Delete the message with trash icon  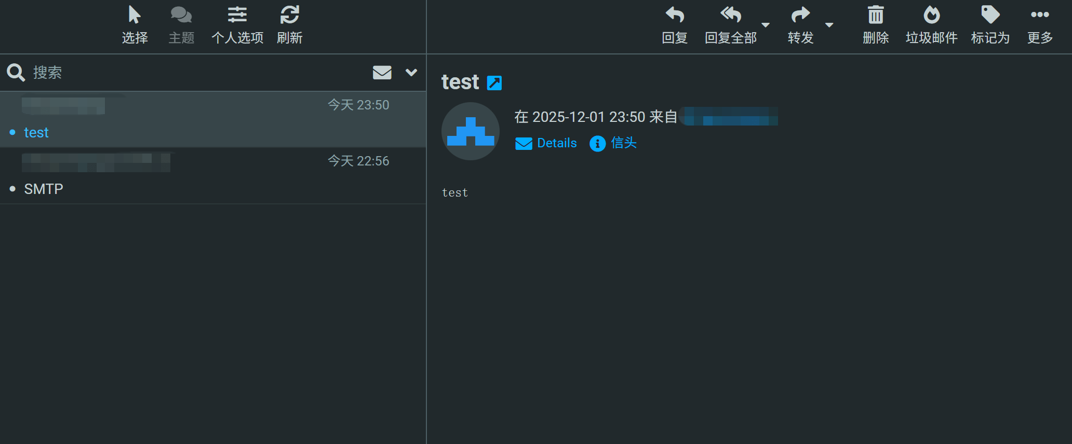point(876,16)
